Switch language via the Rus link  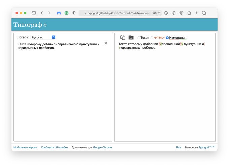tap(178, 147)
